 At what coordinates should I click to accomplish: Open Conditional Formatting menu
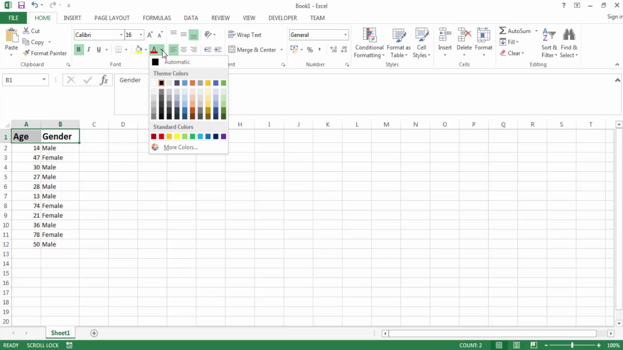[x=369, y=43]
